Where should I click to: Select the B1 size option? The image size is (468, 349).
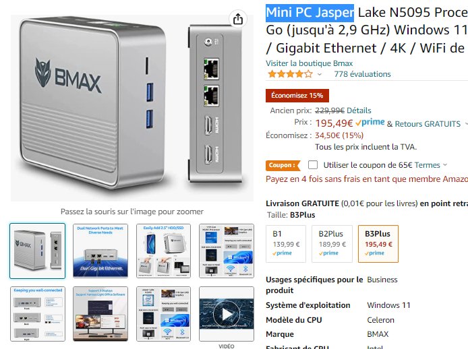click(286, 244)
